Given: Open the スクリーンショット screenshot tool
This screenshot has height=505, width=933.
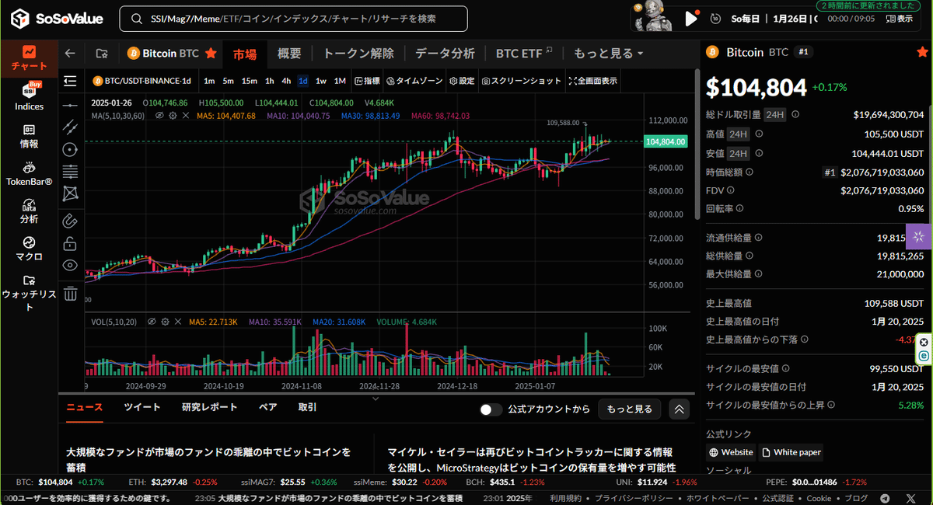Looking at the screenshot, I should (x=521, y=81).
